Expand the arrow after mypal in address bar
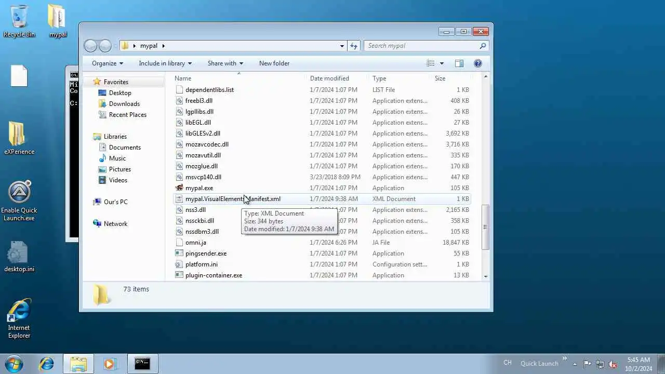This screenshot has height=374, width=665. point(163,46)
